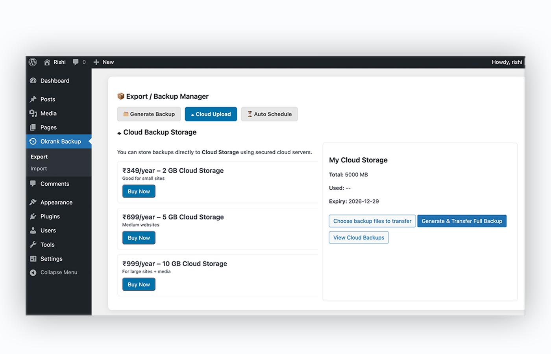Select the Import submenu item
This screenshot has height=354, width=551.
(38, 168)
